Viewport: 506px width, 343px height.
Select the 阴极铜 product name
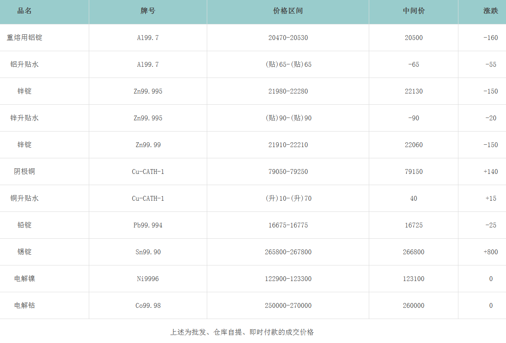(24, 171)
